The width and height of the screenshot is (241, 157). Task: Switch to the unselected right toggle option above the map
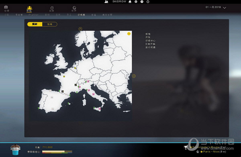50,24
